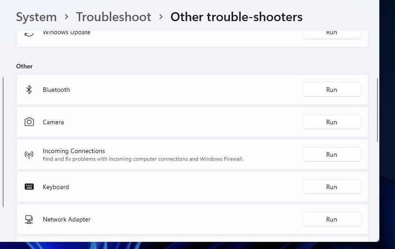Click the page's right-hand scrollbar

coord(377,110)
